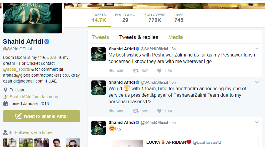Click reply icon on the trophy tweet
The height and width of the screenshot is (147, 265).
coord(112,111)
